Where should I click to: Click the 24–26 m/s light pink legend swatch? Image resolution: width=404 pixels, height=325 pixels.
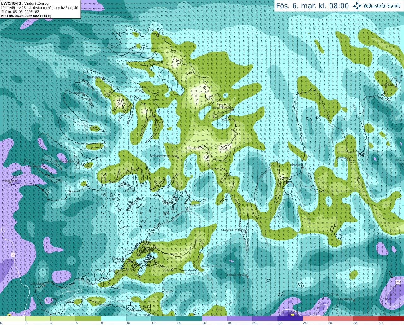point(316,318)
